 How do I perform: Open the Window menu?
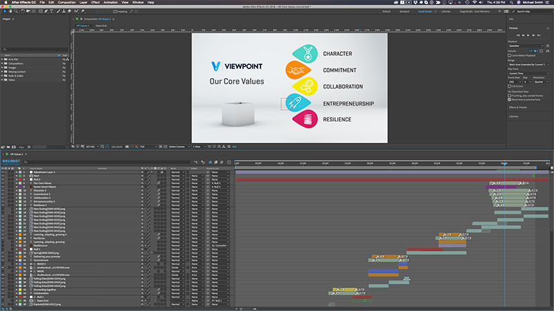tap(138, 2)
